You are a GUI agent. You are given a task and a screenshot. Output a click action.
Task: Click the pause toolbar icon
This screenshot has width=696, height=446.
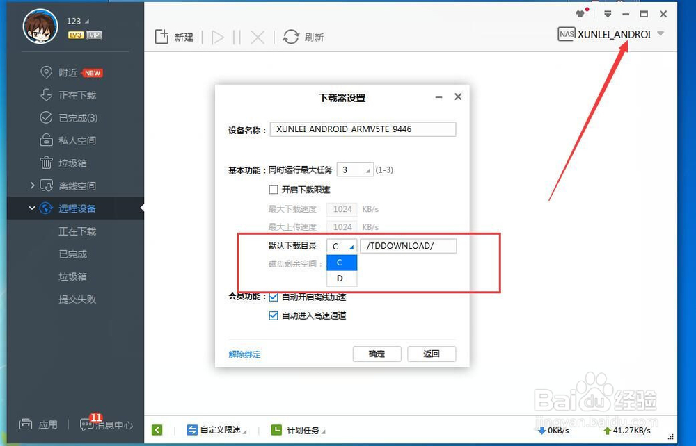[x=237, y=38]
